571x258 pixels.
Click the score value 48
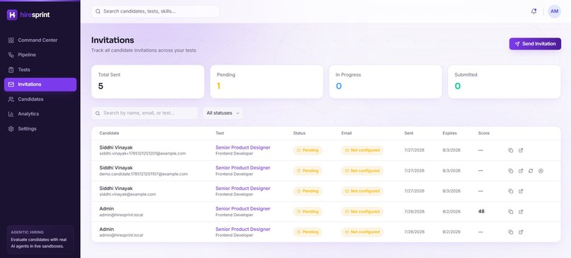[482, 211]
